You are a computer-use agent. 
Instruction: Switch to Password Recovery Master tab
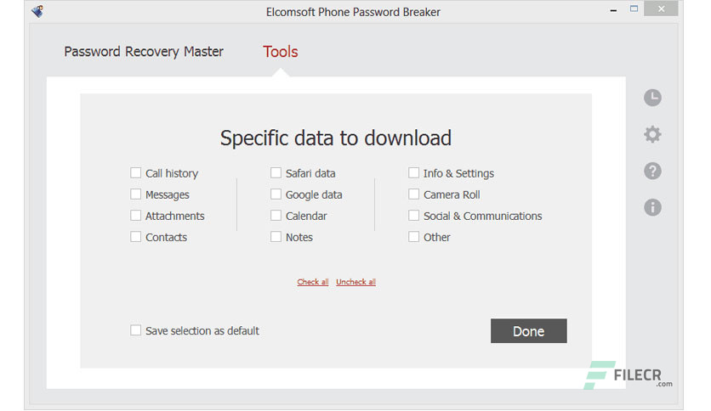[144, 52]
